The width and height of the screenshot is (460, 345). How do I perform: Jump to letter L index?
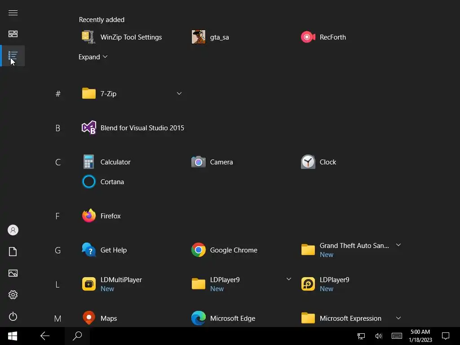57,284
